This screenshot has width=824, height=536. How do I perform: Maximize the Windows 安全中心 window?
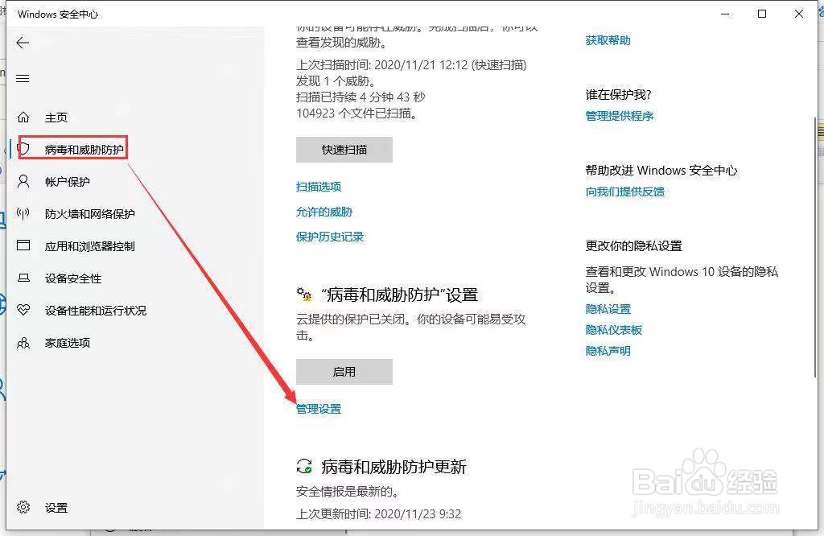762,14
